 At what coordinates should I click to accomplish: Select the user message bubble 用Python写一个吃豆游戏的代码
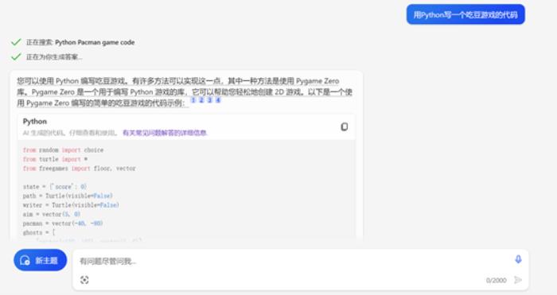click(x=465, y=14)
